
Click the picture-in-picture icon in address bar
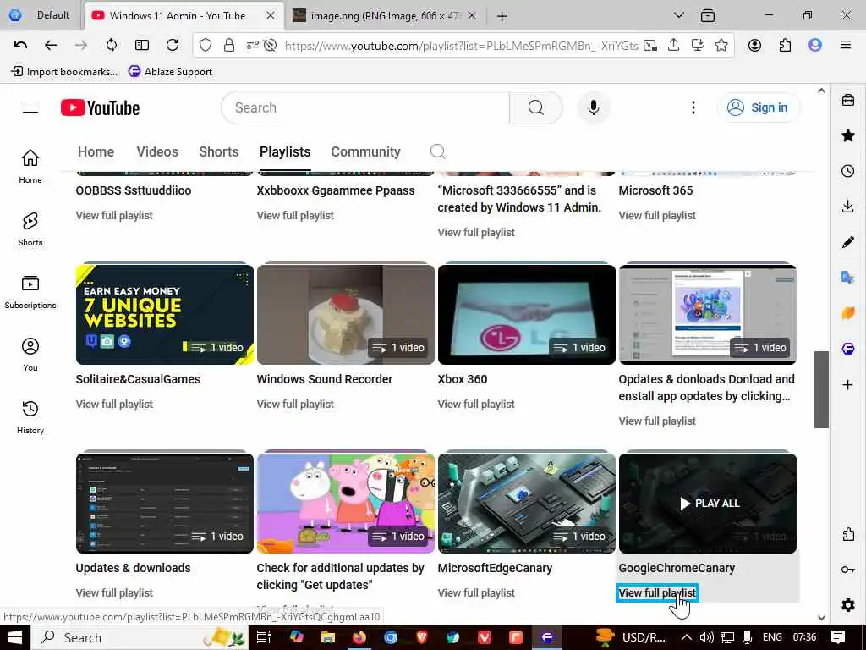pos(650,46)
